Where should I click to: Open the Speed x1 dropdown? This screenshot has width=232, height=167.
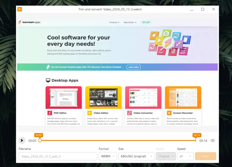tap(185, 156)
